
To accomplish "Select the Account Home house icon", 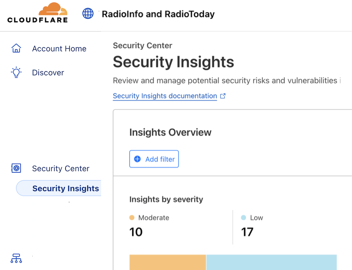I will [x=16, y=48].
